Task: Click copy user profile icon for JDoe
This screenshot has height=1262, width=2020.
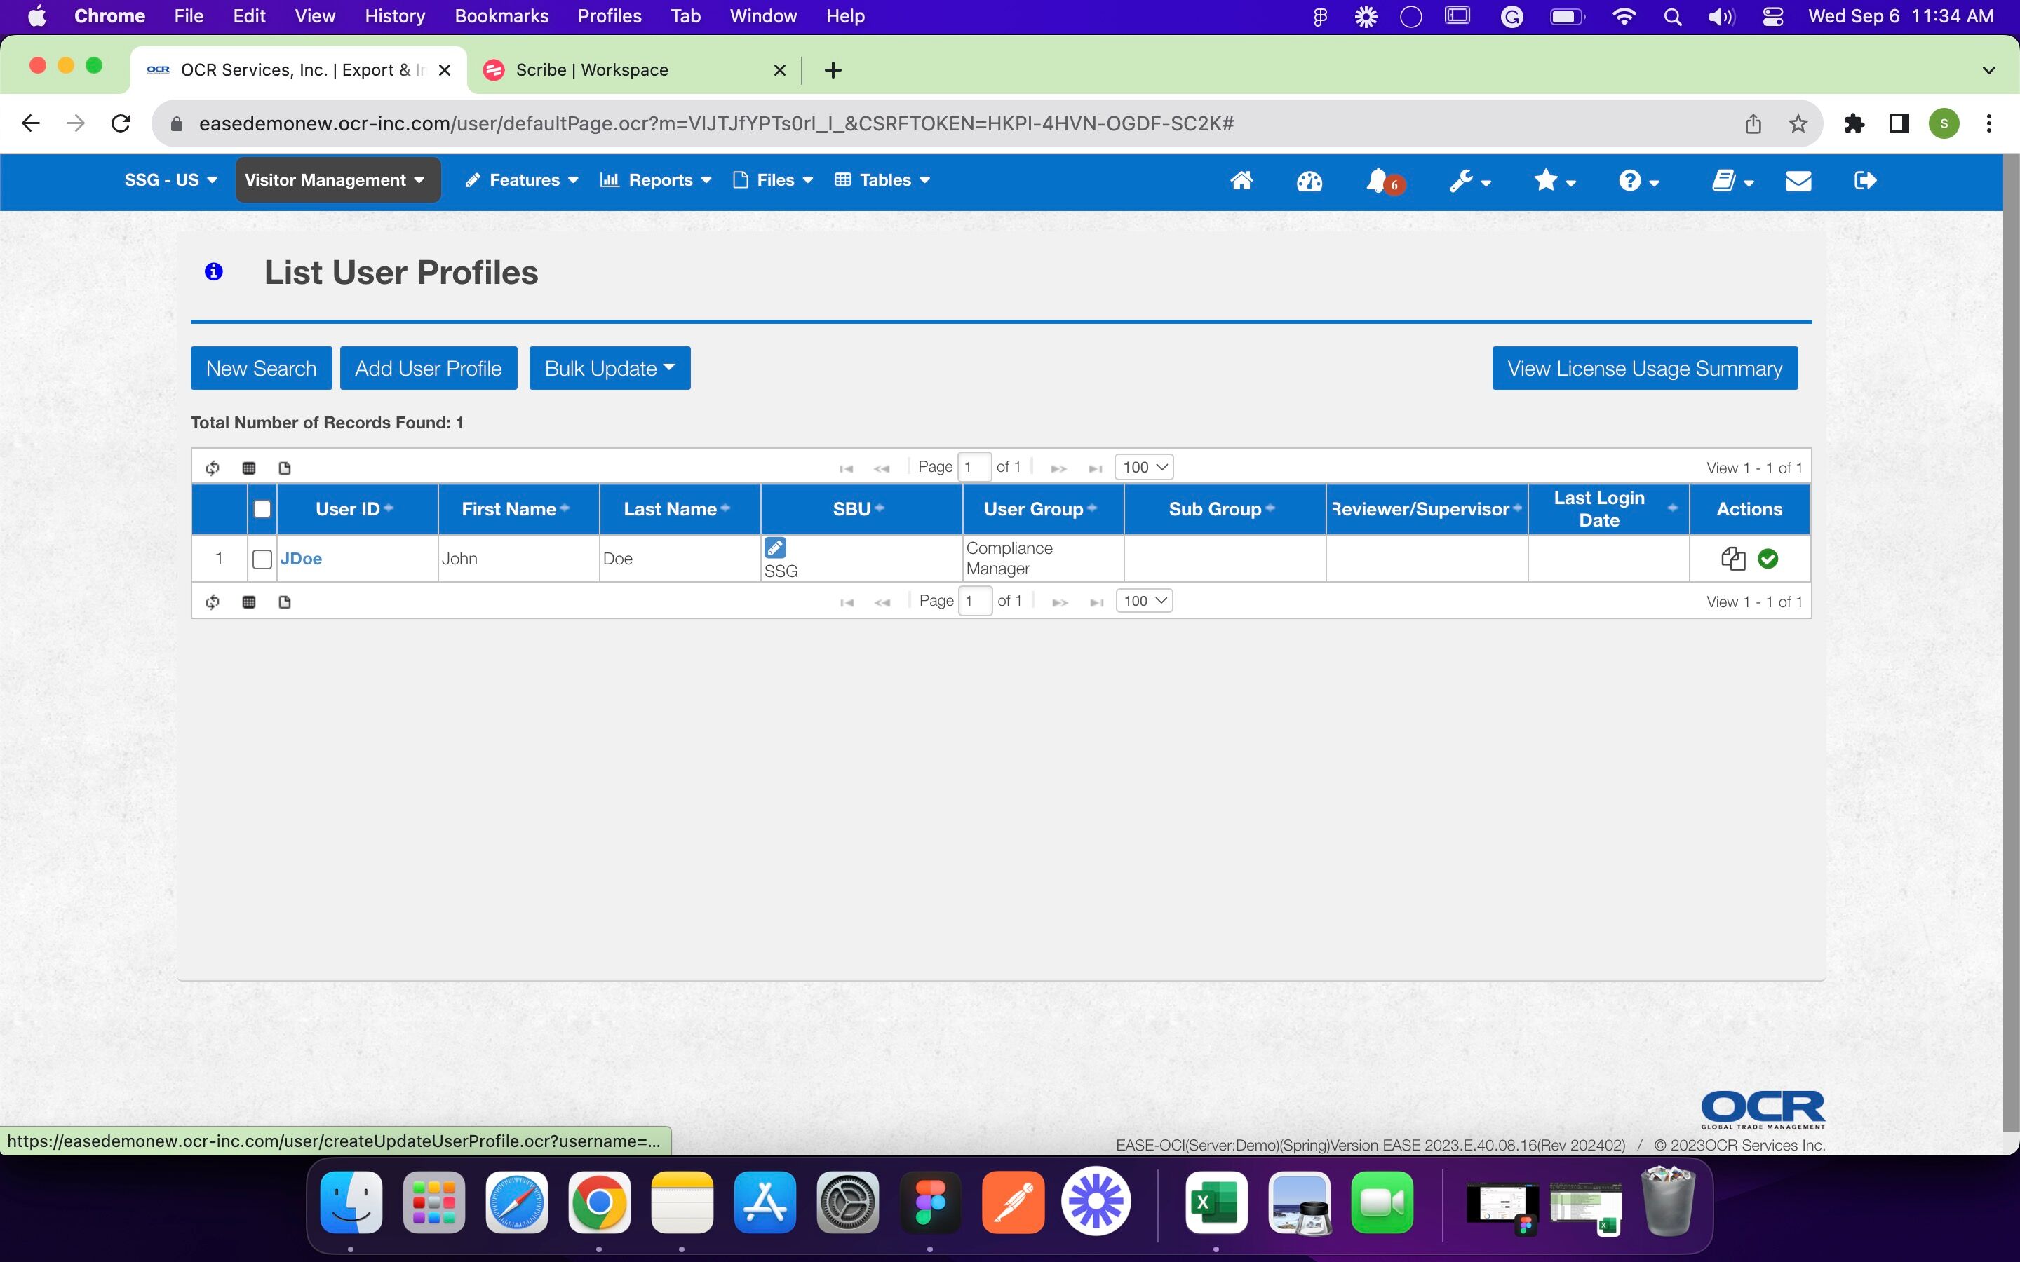Action: coord(1733,558)
